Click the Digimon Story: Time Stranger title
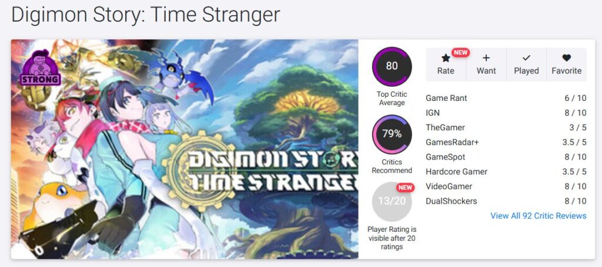 [145, 15]
